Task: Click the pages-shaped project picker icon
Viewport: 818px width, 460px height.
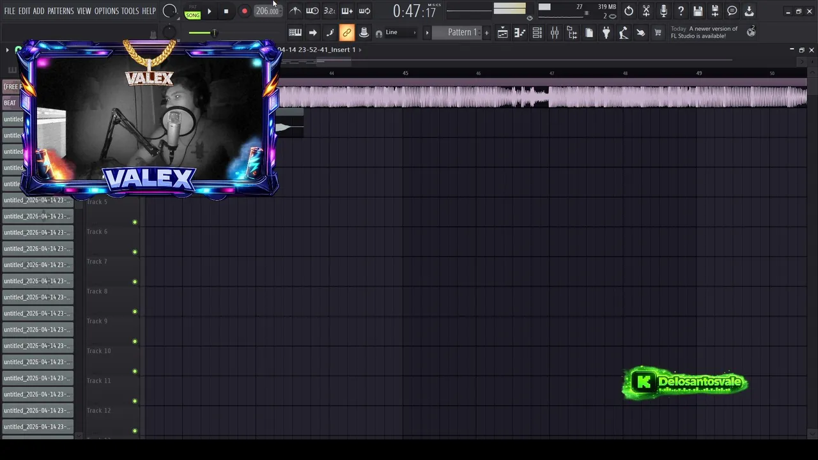Action: [x=589, y=33]
